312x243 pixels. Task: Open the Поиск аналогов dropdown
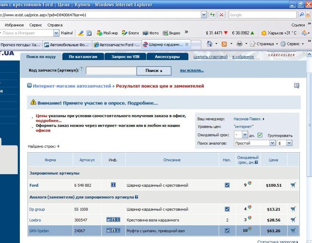tap(254, 143)
